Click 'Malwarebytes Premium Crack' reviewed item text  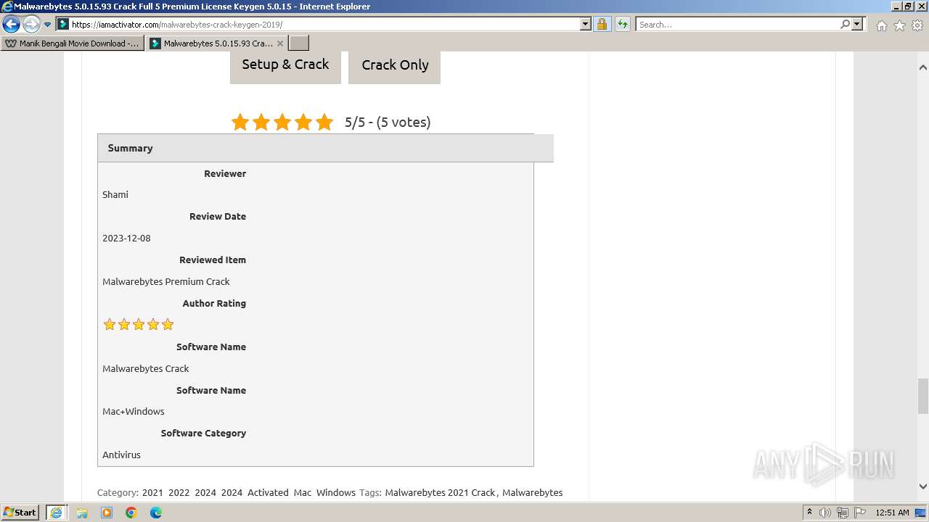(x=166, y=281)
